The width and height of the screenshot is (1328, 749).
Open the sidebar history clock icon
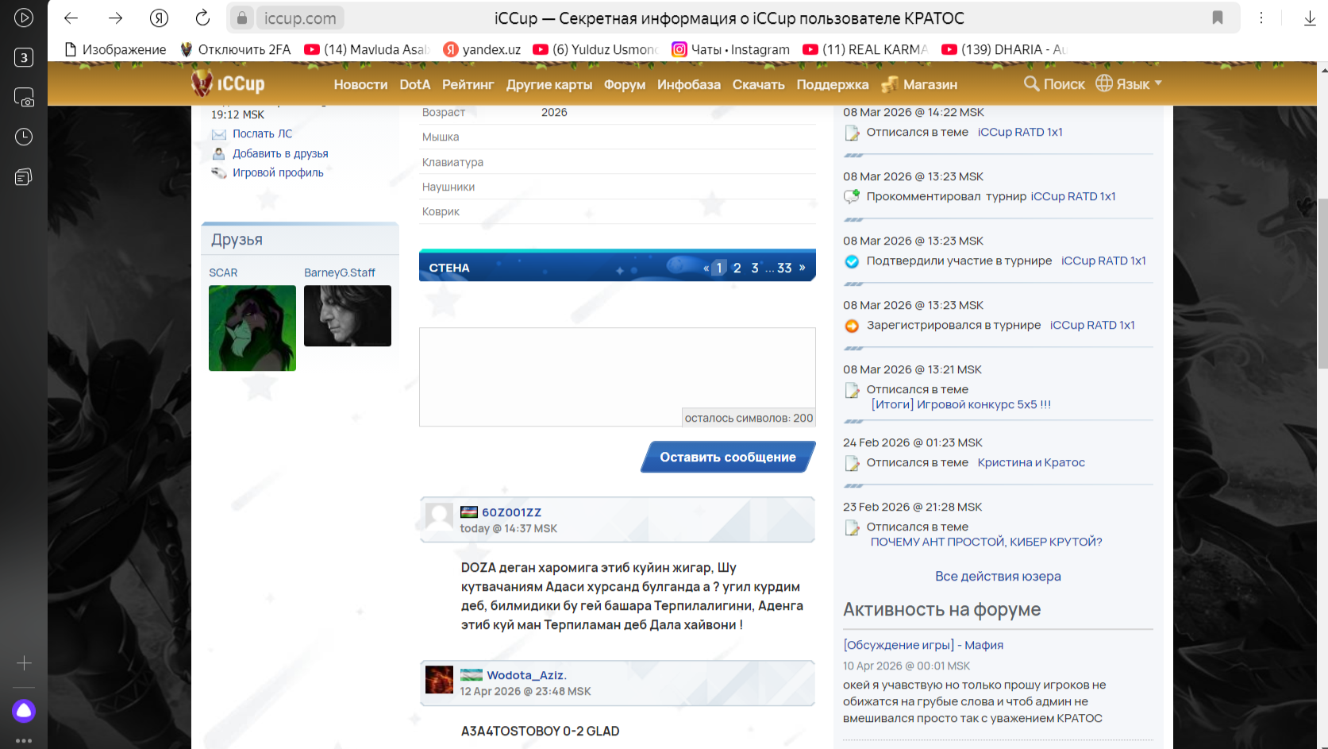click(x=24, y=137)
